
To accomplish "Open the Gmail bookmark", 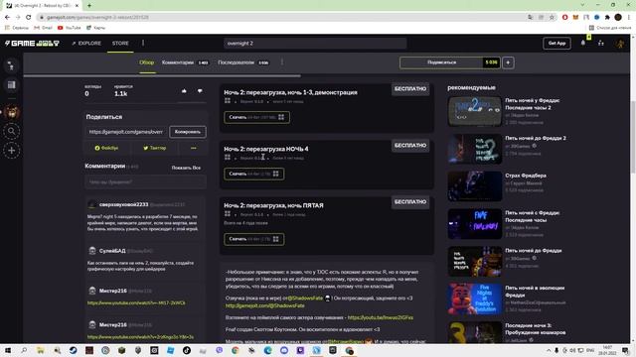I will [43, 28].
